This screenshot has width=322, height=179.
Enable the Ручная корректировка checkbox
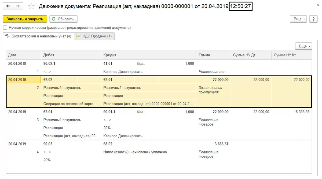pos(5,28)
